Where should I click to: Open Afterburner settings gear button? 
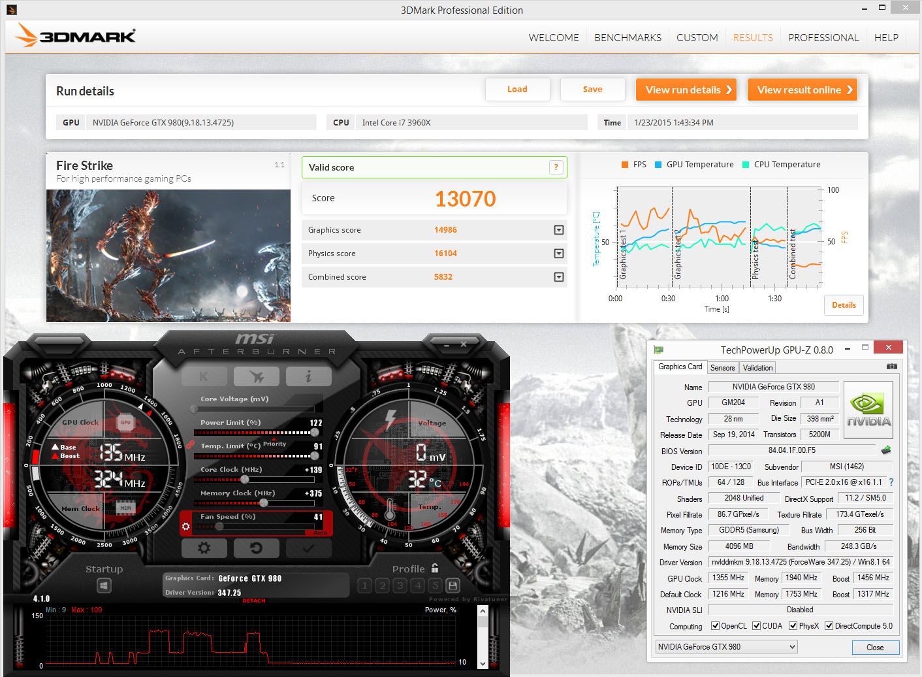pyautogui.click(x=204, y=548)
